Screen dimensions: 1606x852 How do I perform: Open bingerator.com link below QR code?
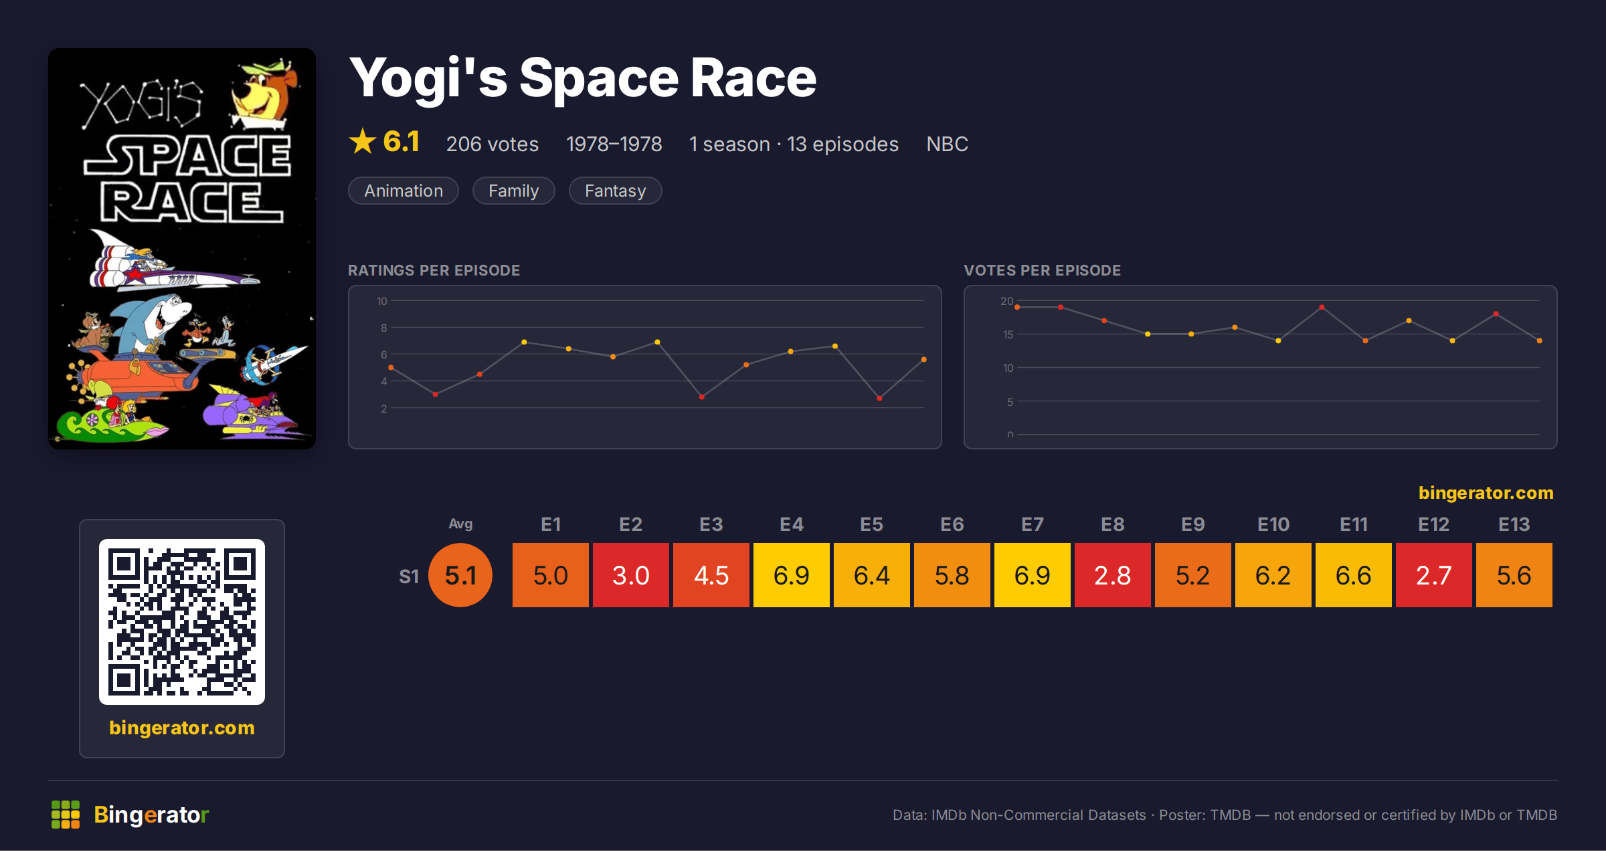182,728
